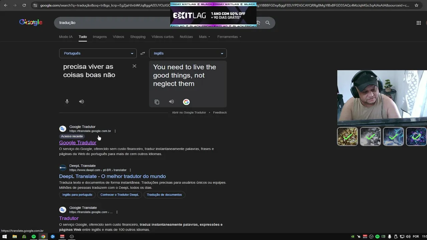Open the Português source language dropdown
This screenshot has height=240, width=427.
pos(98,53)
